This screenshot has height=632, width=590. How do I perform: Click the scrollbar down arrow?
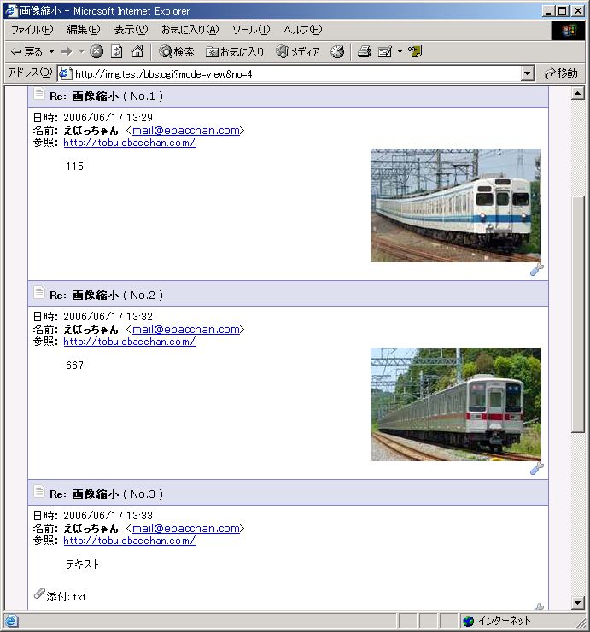[x=577, y=603]
